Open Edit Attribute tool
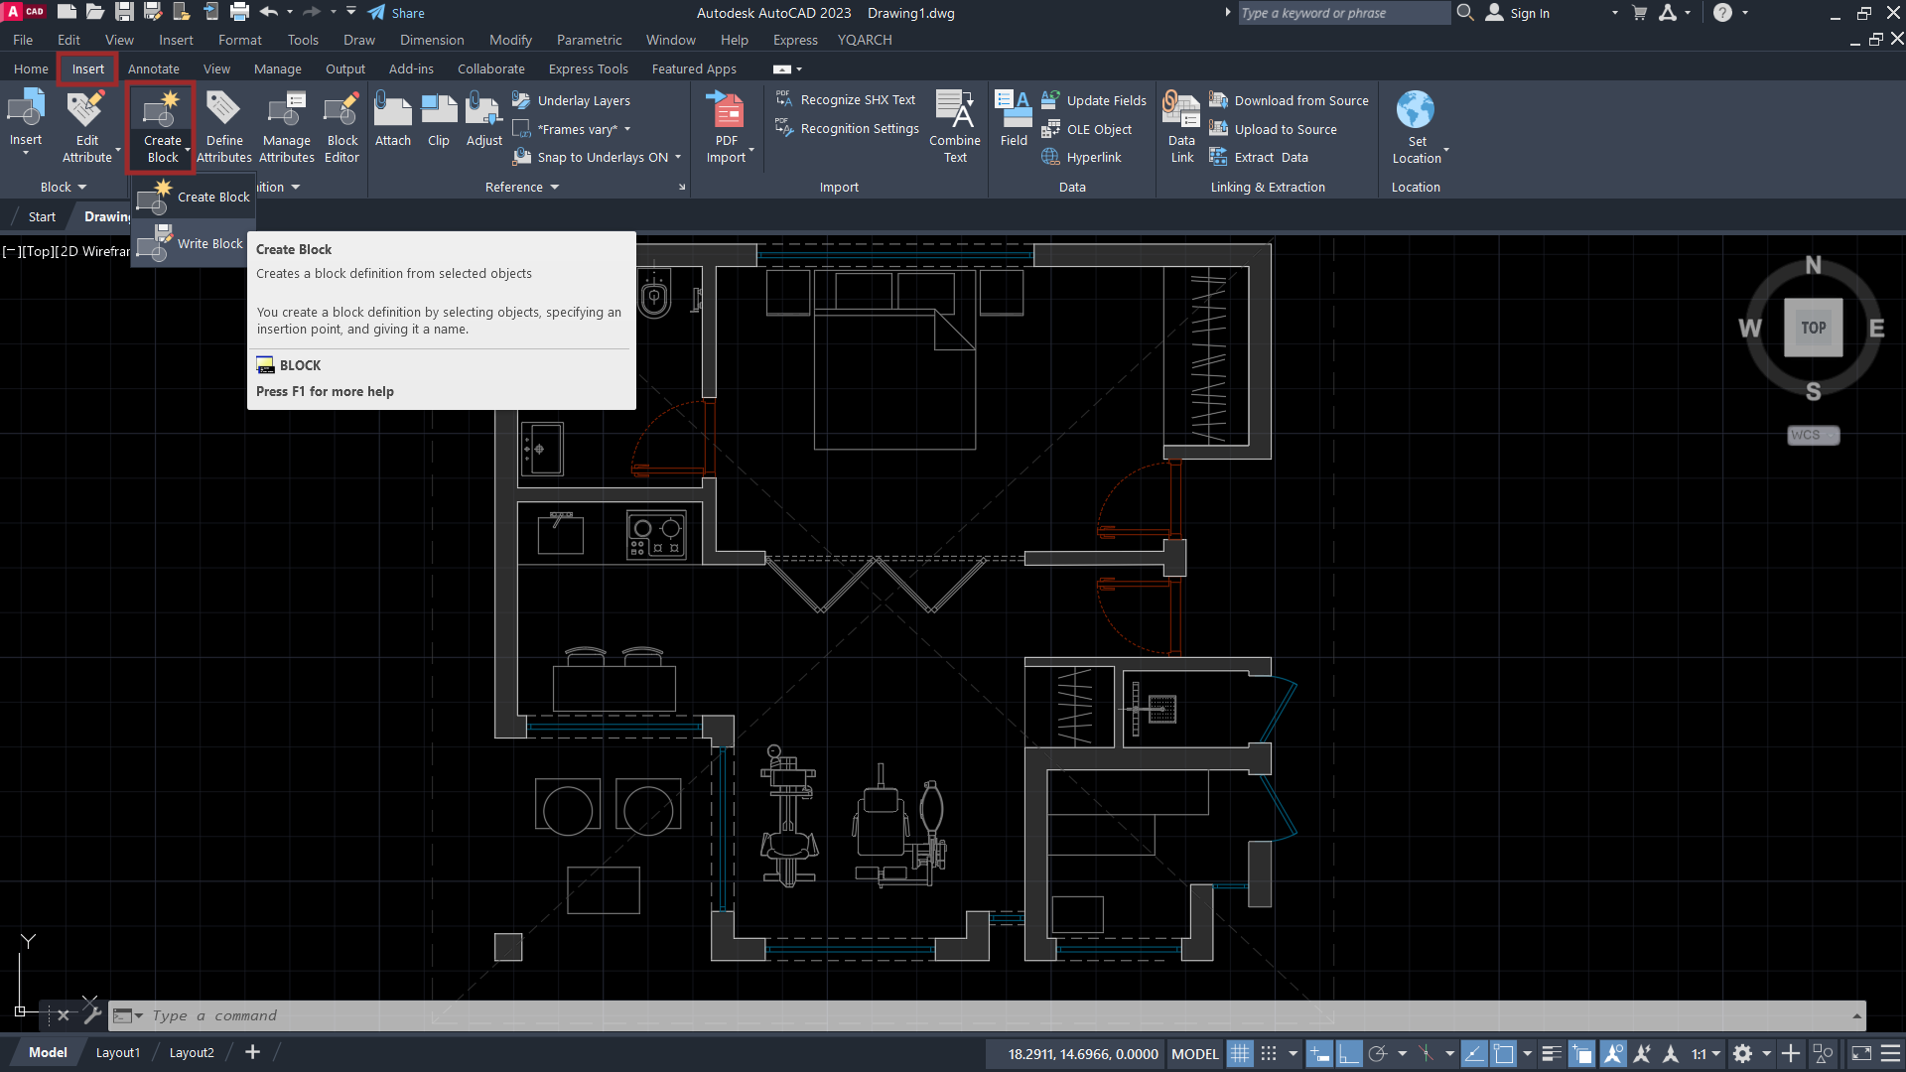Viewport: 1906px width, 1072px height. (x=87, y=126)
